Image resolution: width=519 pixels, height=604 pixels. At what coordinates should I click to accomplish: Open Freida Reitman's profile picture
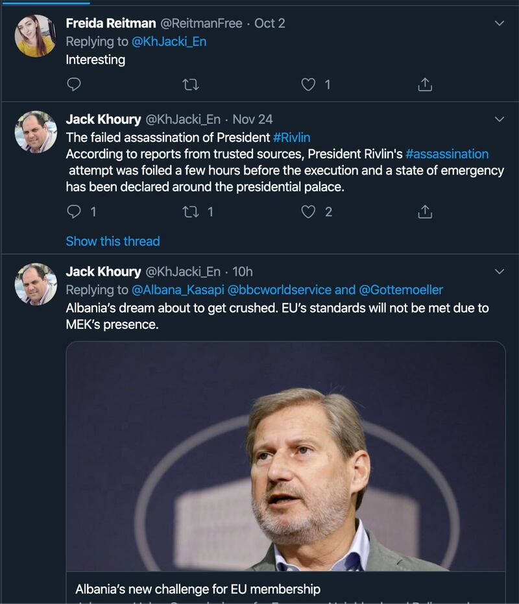tap(36, 36)
